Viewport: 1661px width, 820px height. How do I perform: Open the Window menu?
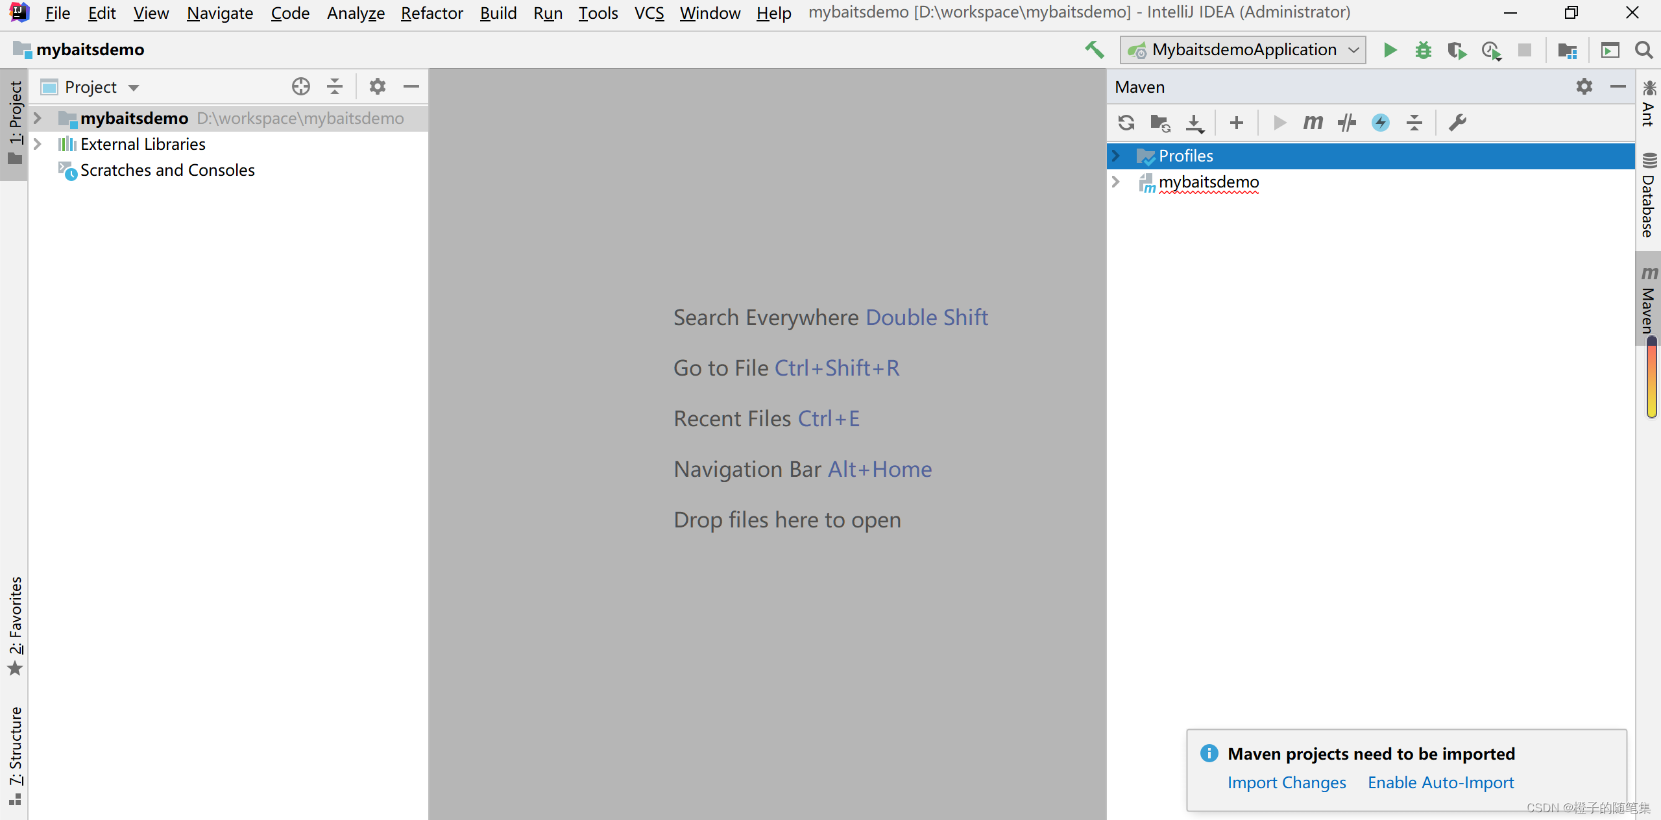pyautogui.click(x=710, y=13)
